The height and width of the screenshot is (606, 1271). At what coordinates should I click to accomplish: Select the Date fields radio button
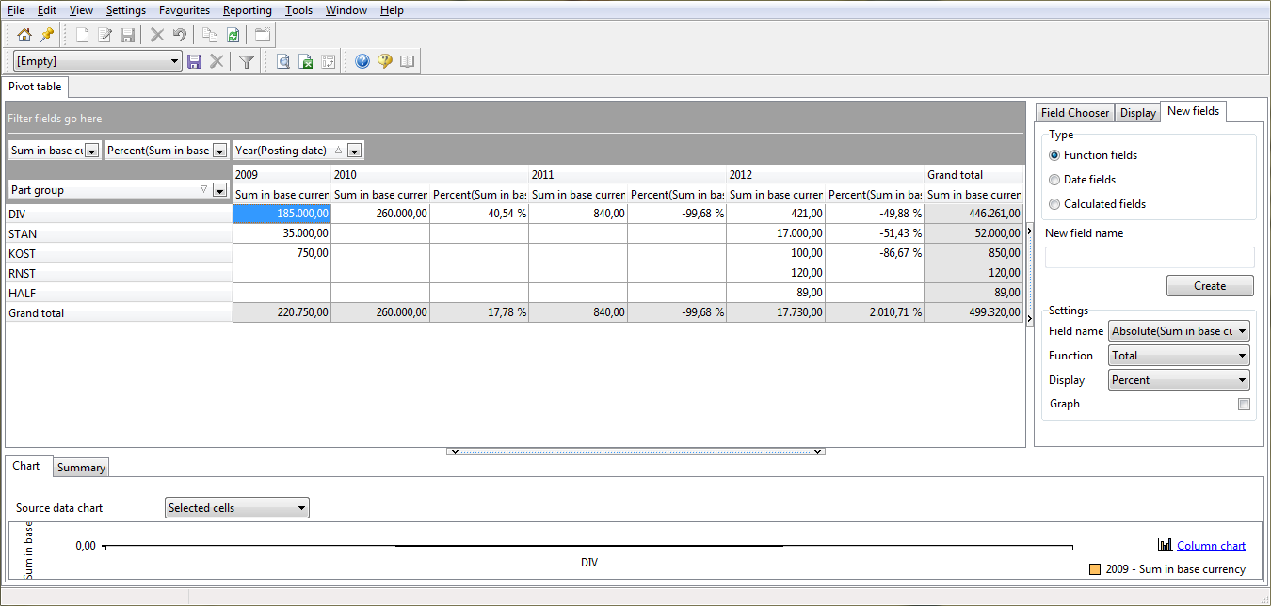tap(1054, 180)
